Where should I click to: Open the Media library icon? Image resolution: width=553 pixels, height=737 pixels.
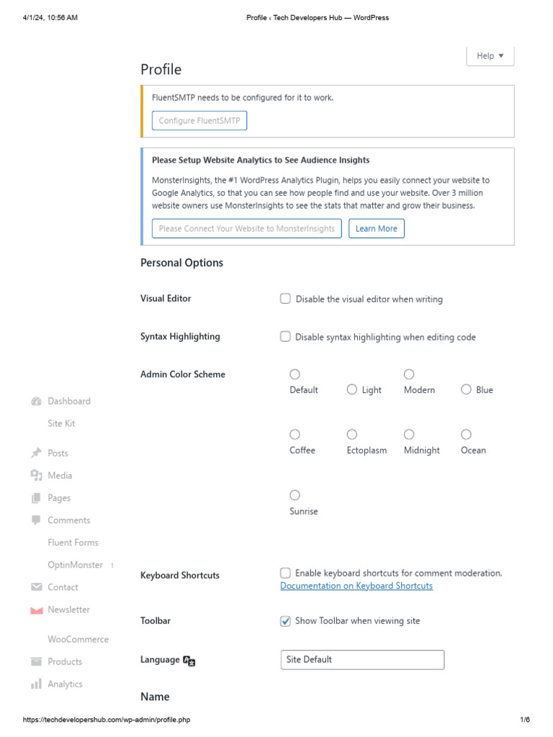36,475
